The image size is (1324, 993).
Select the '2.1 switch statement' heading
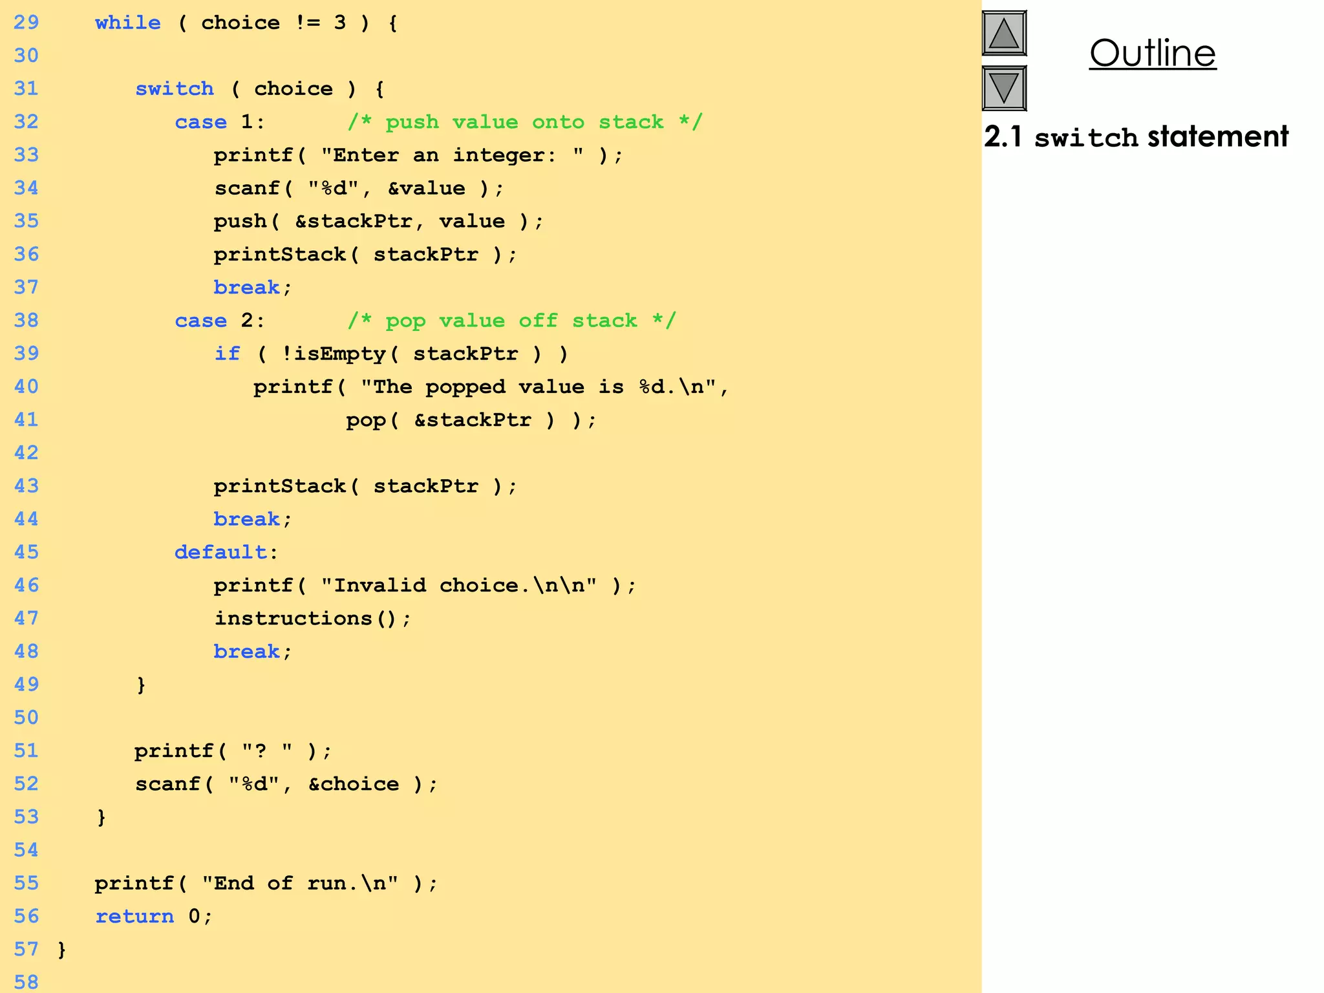coord(1136,137)
